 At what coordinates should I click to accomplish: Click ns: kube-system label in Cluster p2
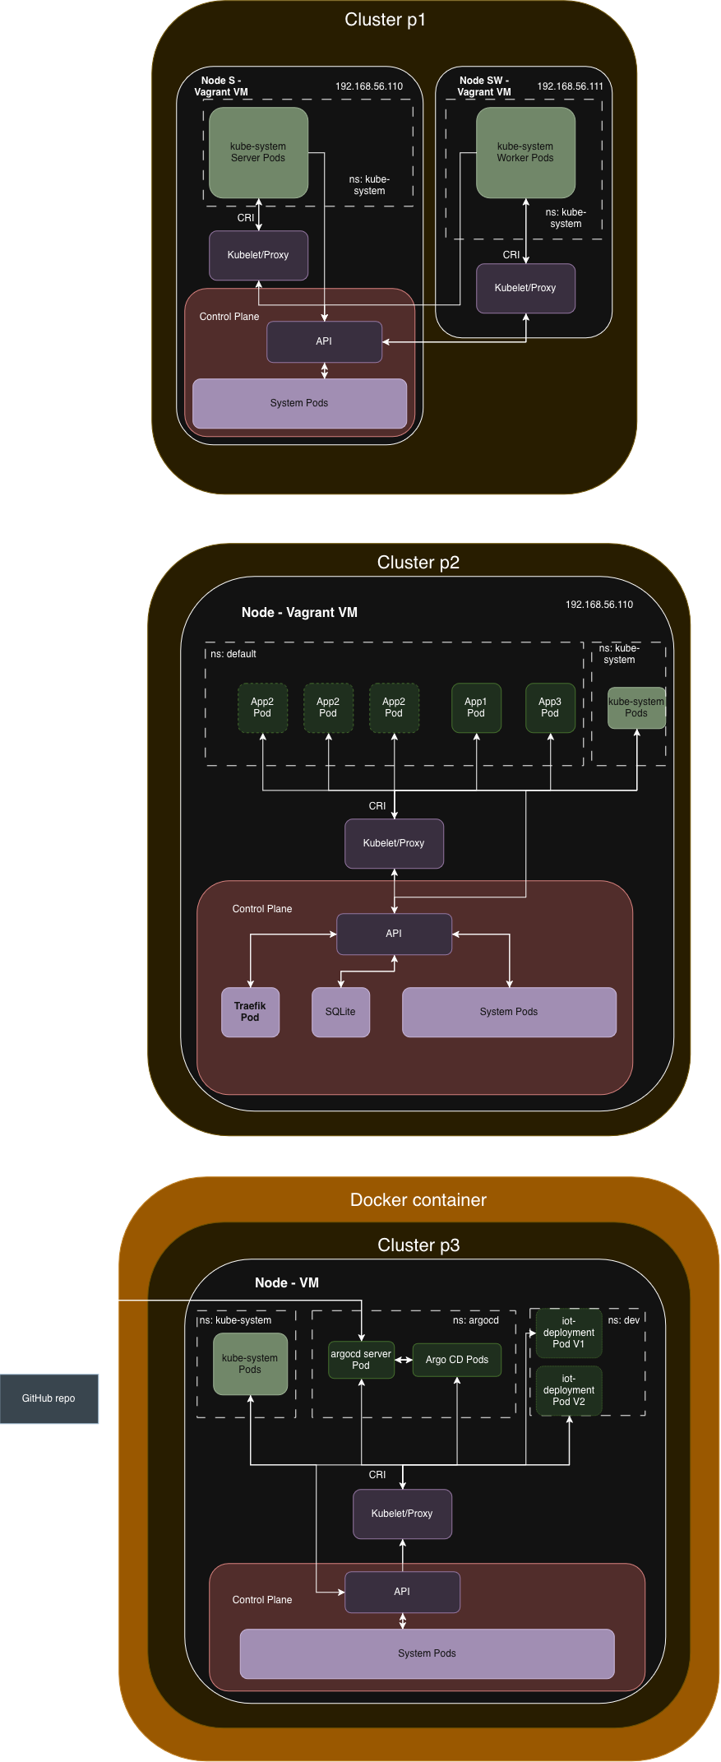pyautogui.click(x=619, y=654)
